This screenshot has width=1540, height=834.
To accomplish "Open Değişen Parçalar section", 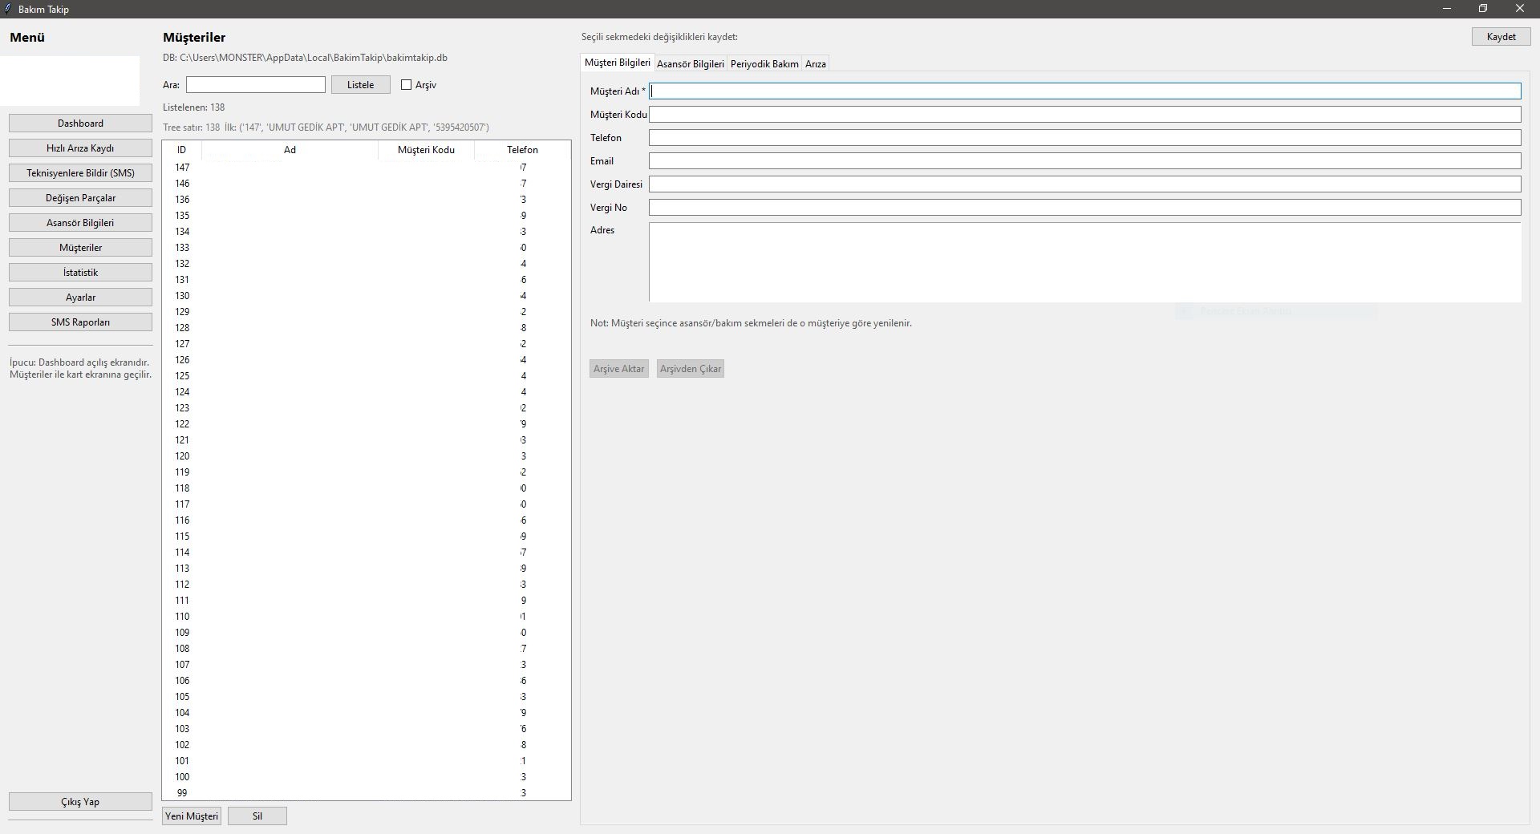I will tap(80, 198).
